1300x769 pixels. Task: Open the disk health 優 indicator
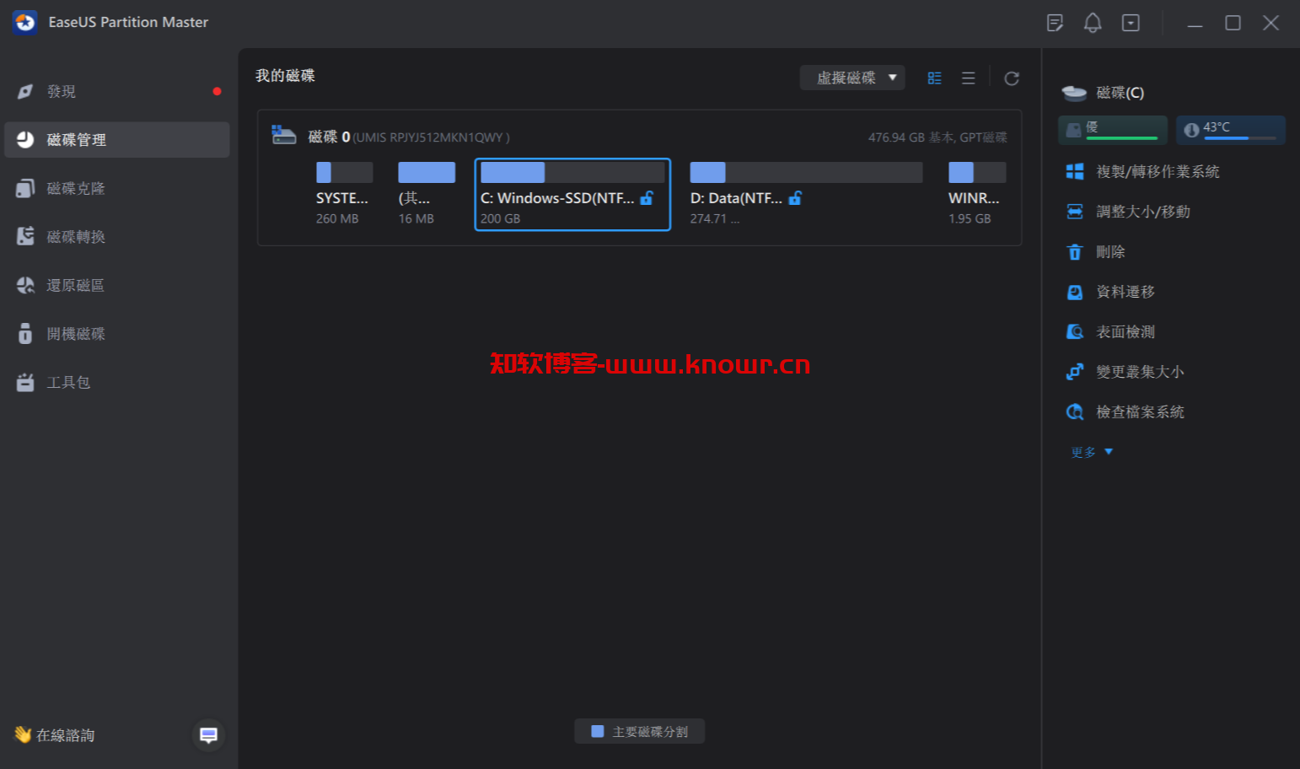click(x=1113, y=130)
